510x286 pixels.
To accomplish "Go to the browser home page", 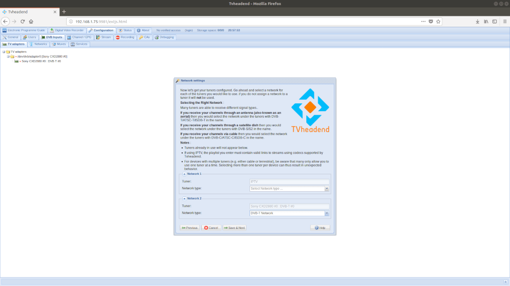I will 31,21.
